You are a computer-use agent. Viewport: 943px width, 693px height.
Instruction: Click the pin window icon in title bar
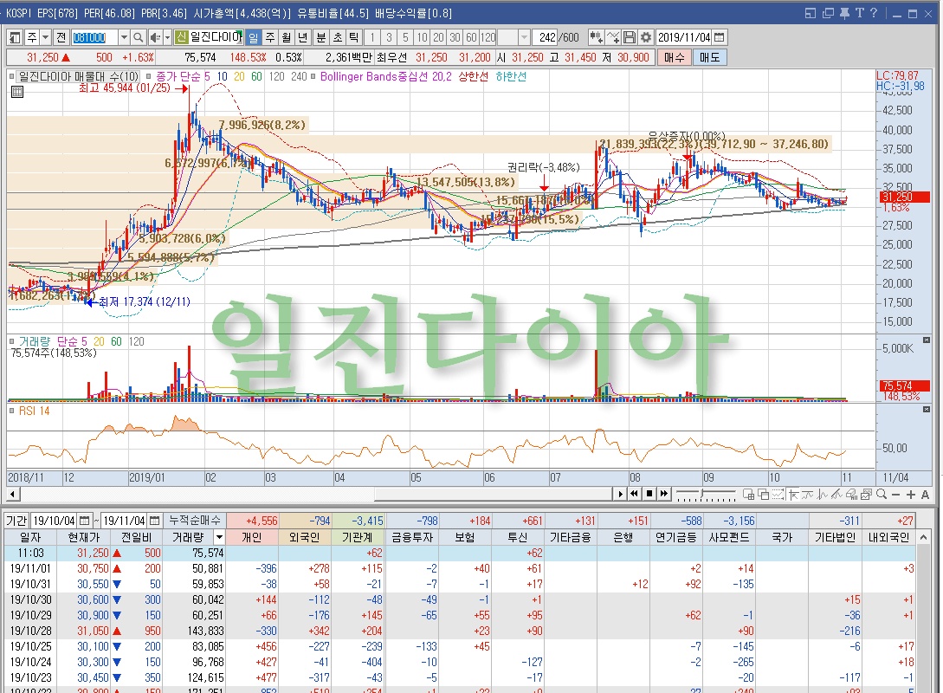point(844,13)
